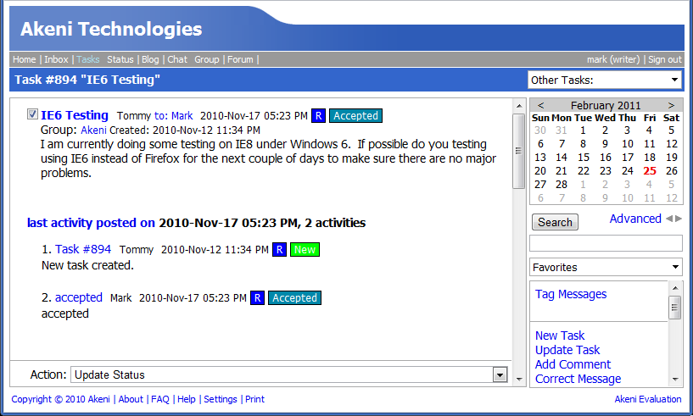Click the left arrow beside Advanced
Image resolution: width=693 pixels, height=416 pixels.
click(668, 219)
